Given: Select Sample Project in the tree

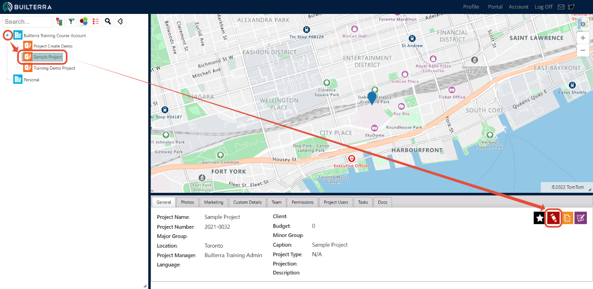Looking at the screenshot, I should 47,57.
